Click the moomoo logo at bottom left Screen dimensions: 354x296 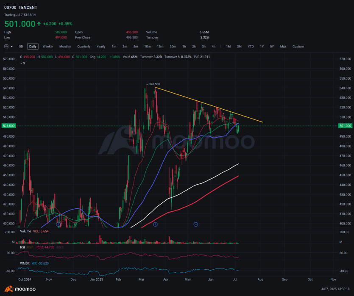pos(20,289)
